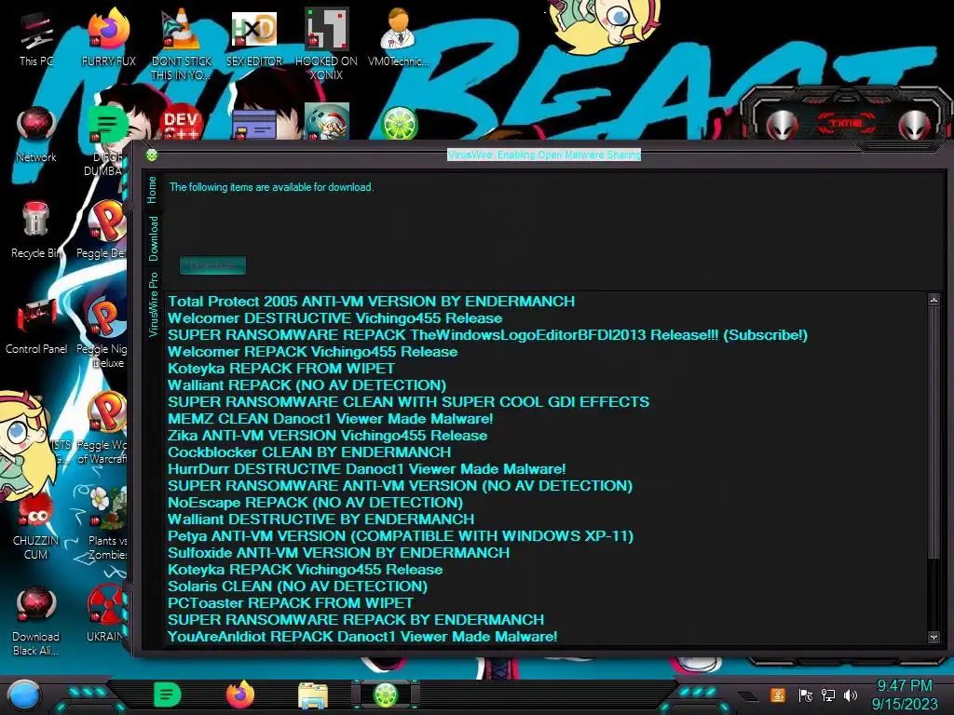
Task: Open Control Panel desktop icon
Action: 36,326
